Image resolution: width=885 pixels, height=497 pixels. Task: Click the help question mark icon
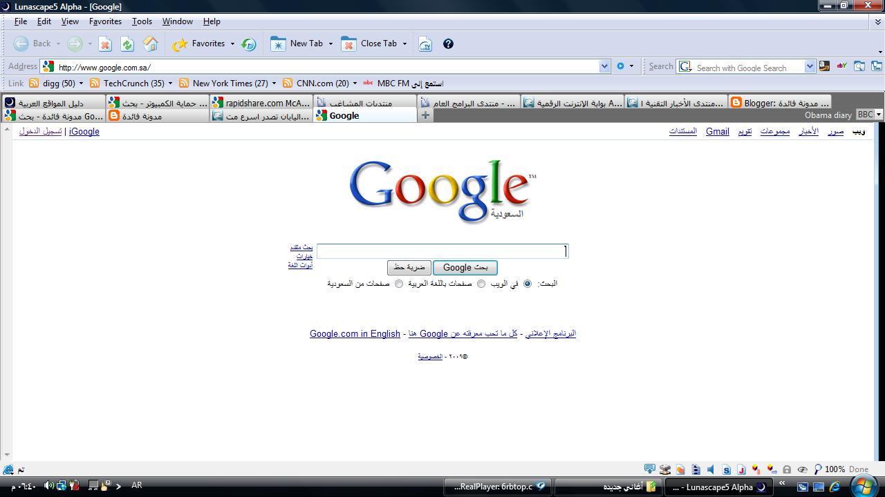[448, 44]
